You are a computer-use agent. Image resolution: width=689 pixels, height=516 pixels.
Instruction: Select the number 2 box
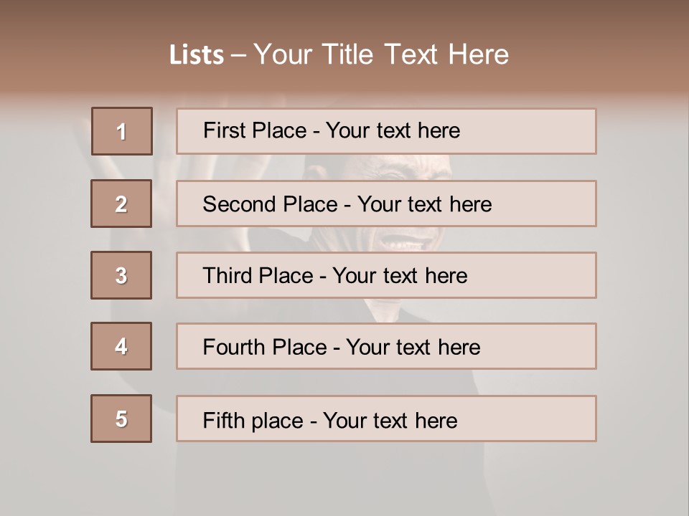(121, 204)
